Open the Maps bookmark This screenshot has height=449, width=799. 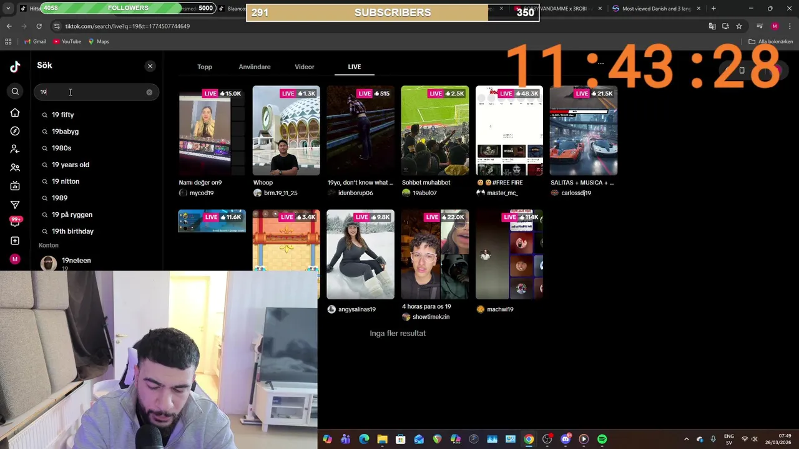coord(99,42)
